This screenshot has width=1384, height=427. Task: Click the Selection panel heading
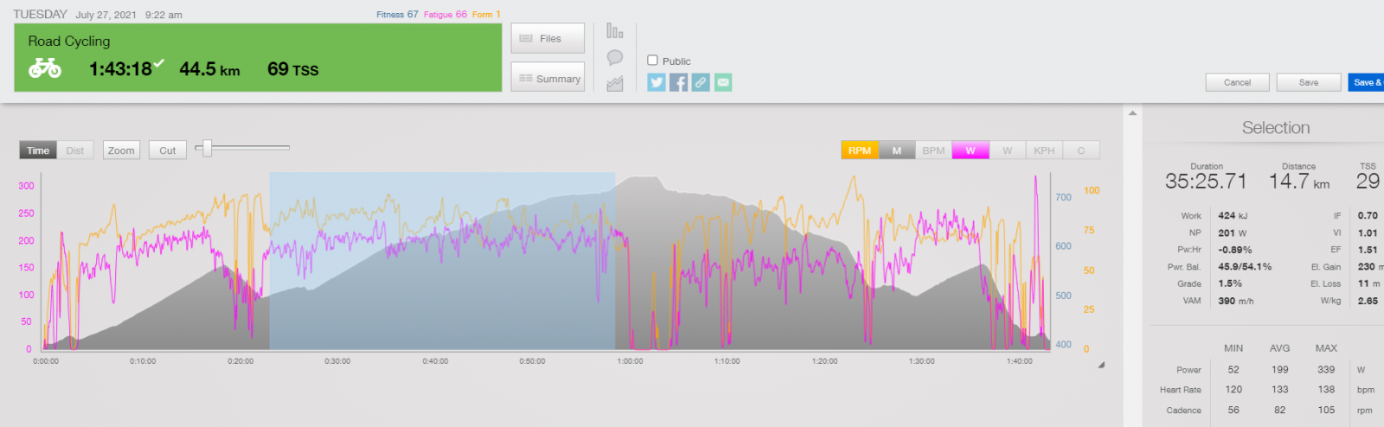tap(1276, 128)
